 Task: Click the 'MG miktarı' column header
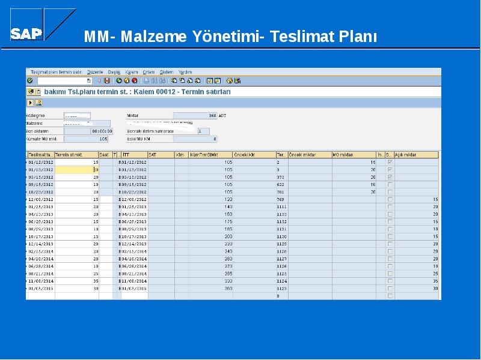coord(354,155)
